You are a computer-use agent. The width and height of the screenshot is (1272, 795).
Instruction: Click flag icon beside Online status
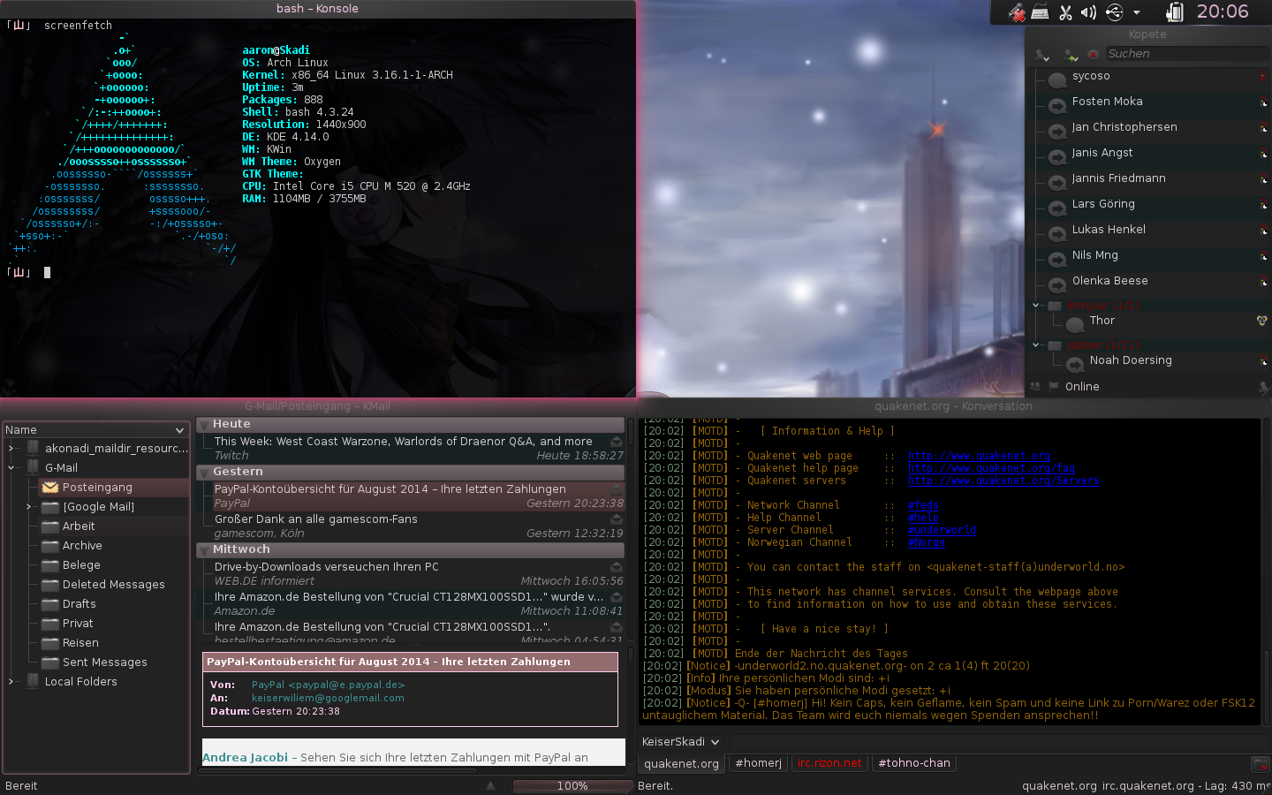coord(1054,387)
